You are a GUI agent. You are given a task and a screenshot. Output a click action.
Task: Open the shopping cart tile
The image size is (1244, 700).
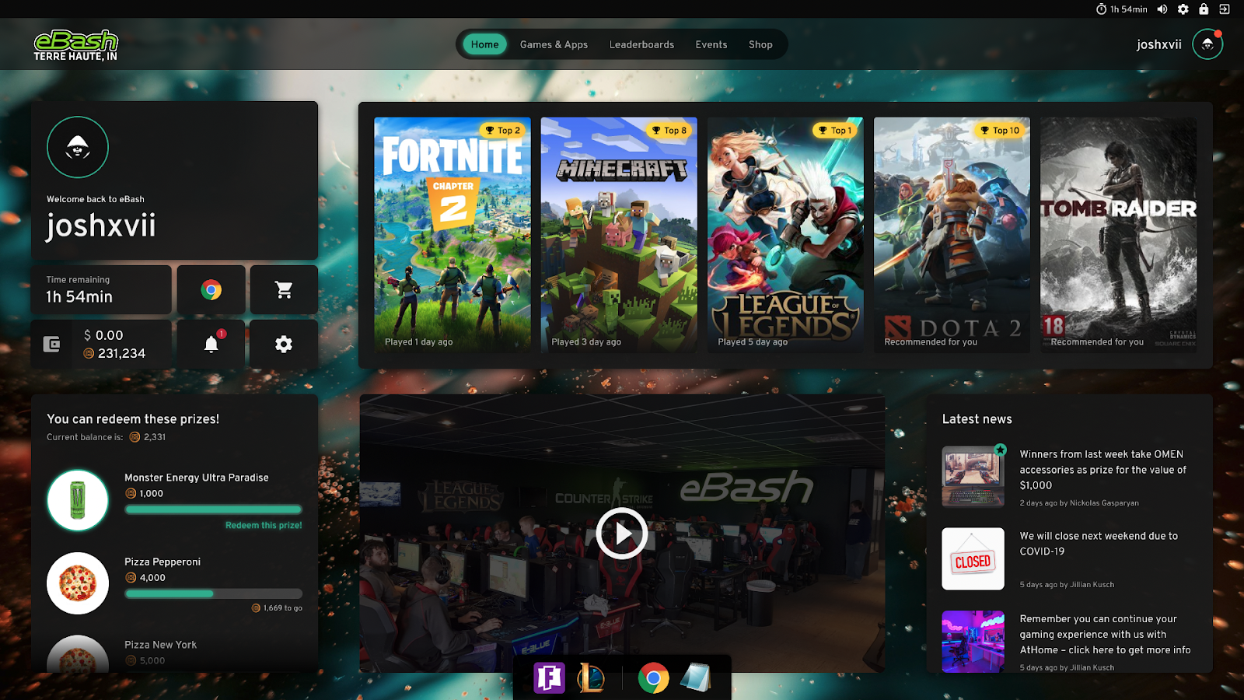pos(284,290)
